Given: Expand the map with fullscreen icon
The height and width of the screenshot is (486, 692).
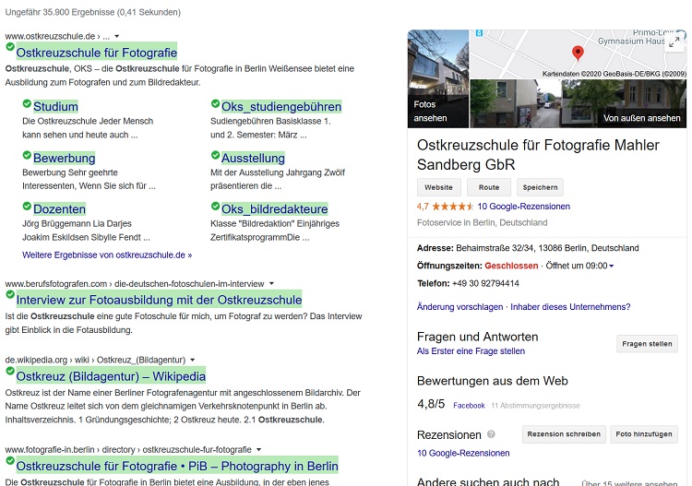Looking at the screenshot, I should 674,42.
